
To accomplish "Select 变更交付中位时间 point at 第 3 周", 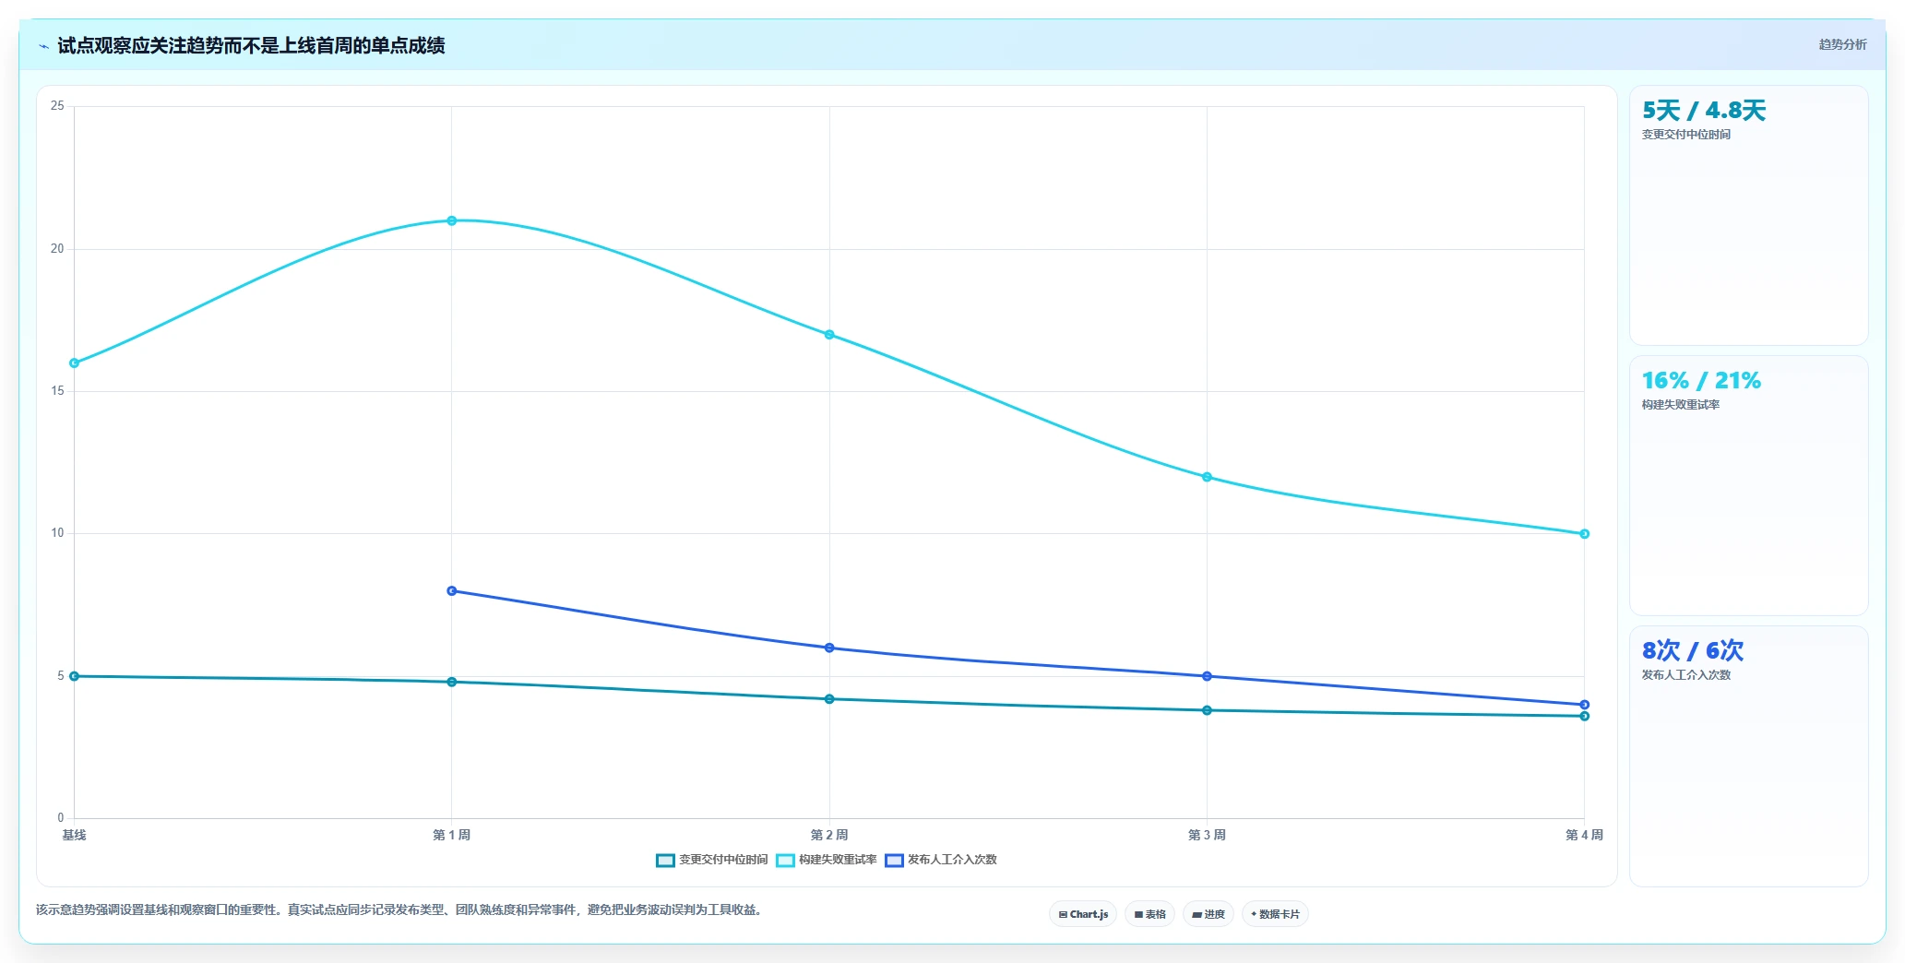I will 1207,710.
